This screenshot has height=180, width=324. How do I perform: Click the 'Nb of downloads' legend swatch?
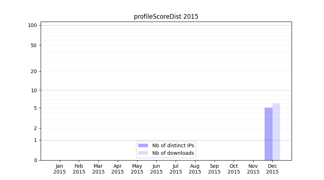coord(143,153)
